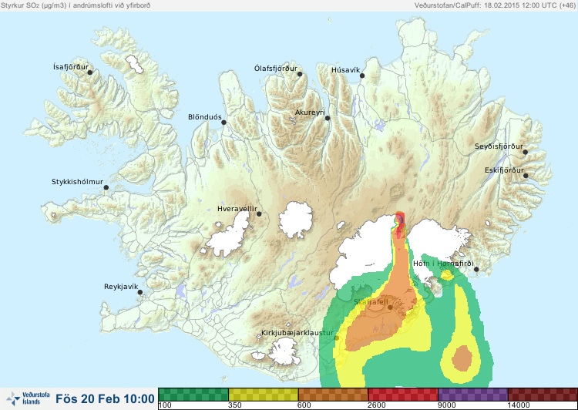Screen dimensions: 578x410
Task: Select the orange 600 legend swatch
Action: click(x=333, y=395)
